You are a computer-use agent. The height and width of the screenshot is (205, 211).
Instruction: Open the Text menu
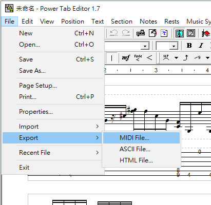point(98,22)
